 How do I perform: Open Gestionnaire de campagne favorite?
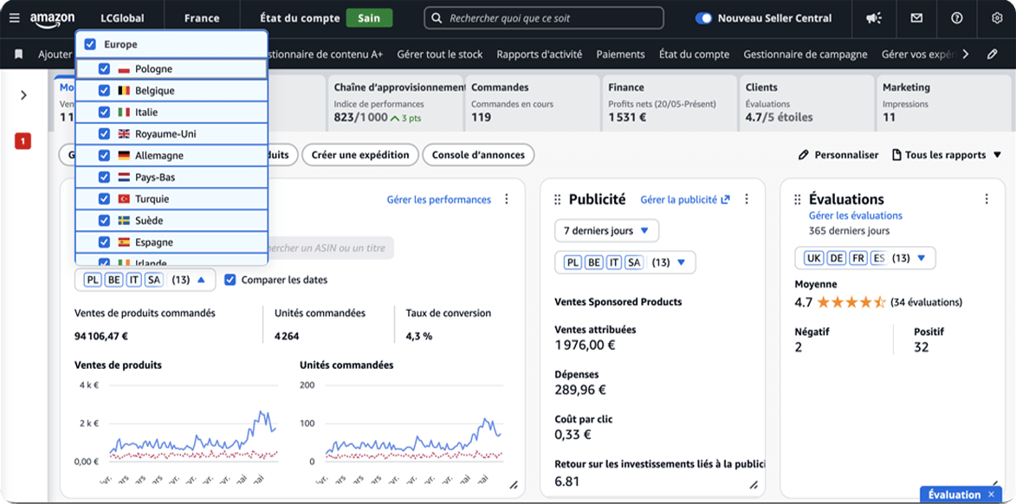pyautogui.click(x=806, y=55)
